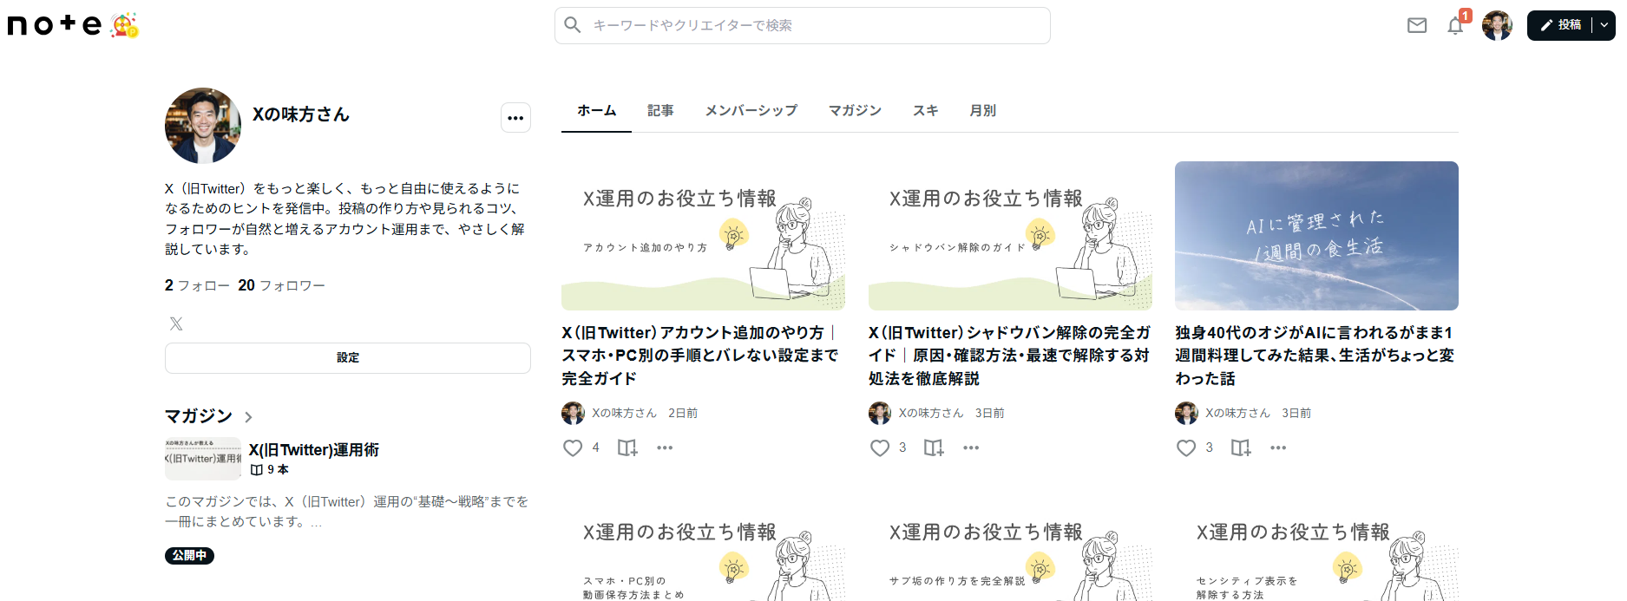Add the シャドウバン article to a magazine
1627x601 pixels.
pos(934,447)
